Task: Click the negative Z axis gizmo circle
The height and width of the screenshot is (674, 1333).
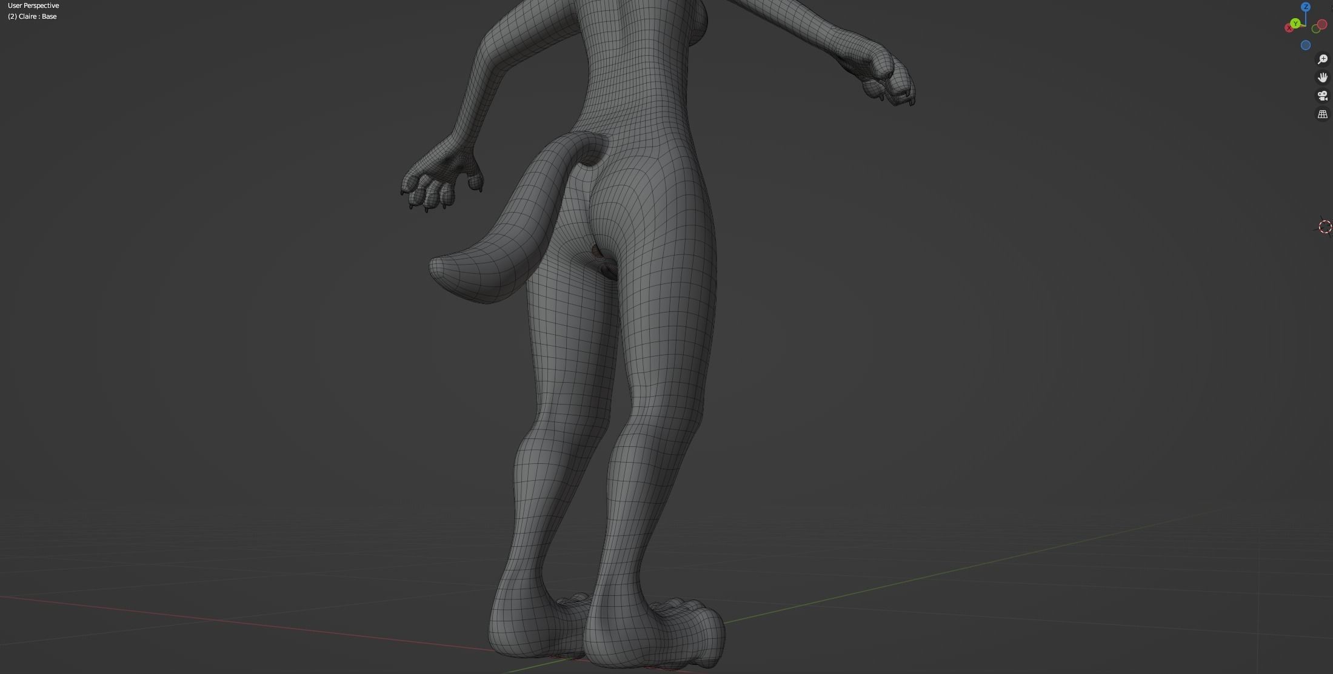Action: pyautogui.click(x=1306, y=45)
